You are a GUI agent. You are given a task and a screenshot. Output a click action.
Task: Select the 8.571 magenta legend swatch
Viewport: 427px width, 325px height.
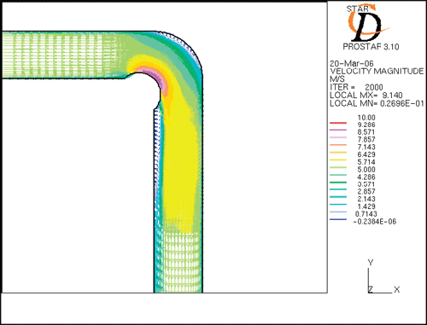coord(338,130)
